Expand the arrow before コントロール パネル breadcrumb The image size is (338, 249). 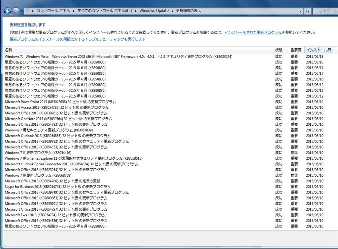coord(33,11)
